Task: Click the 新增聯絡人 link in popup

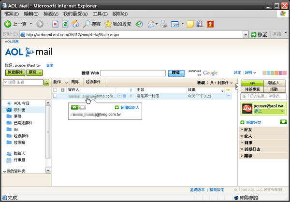Action: coord(130,107)
